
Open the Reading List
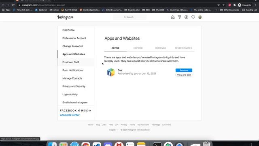click(249, 10)
